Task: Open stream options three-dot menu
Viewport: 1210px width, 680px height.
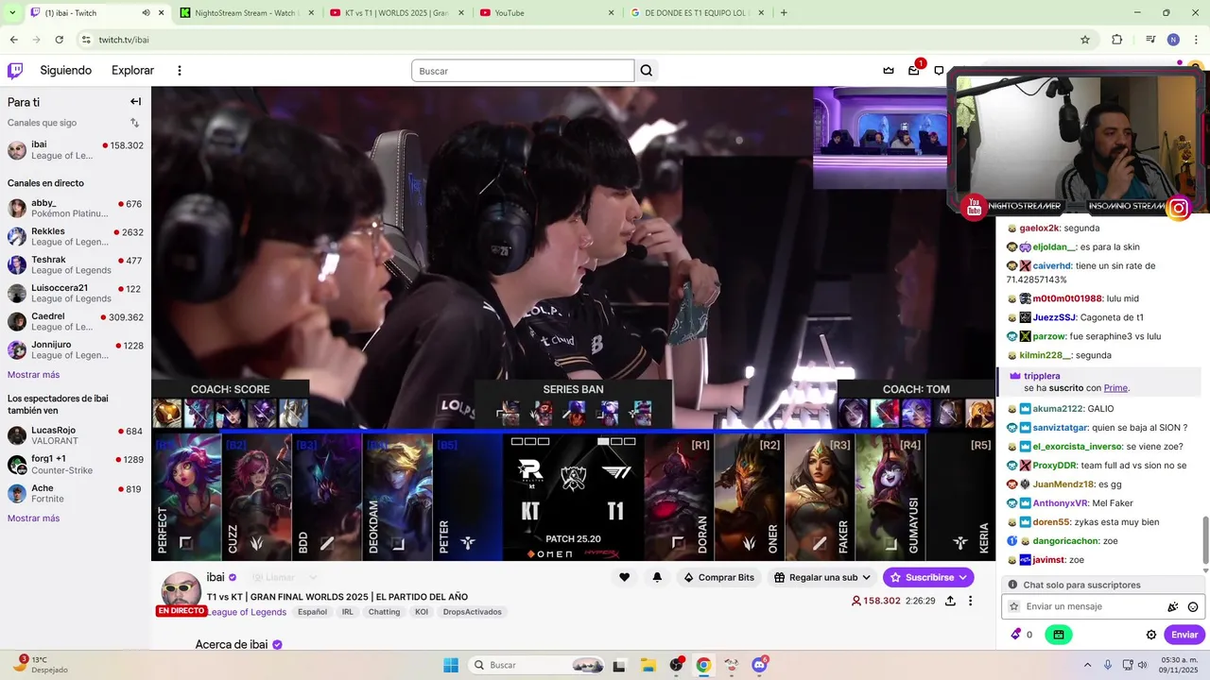Action: tap(970, 601)
